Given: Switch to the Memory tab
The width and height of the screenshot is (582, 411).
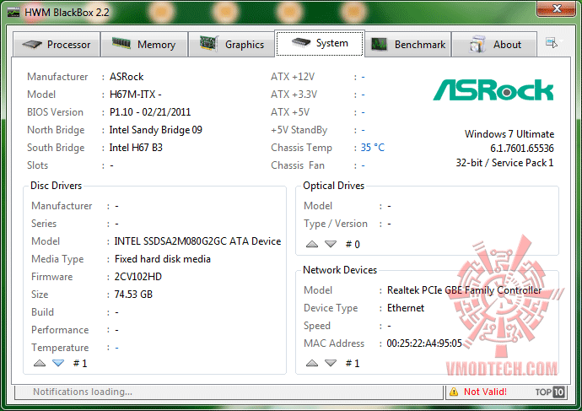Looking at the screenshot, I should (144, 45).
